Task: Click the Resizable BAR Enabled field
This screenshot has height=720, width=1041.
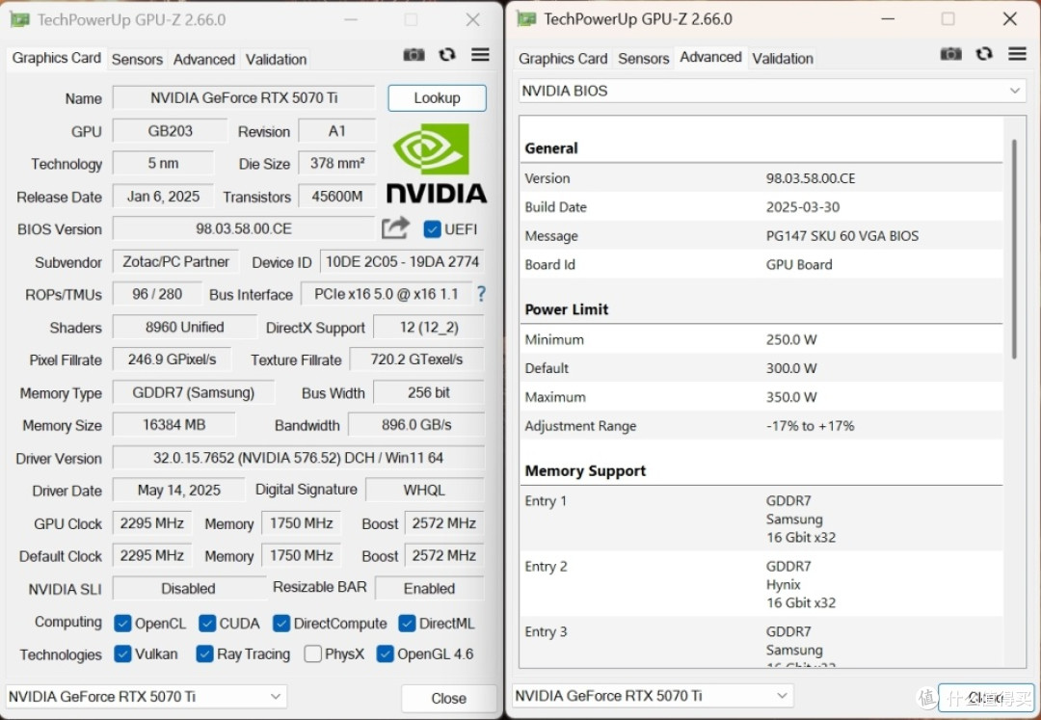Action: coord(430,589)
